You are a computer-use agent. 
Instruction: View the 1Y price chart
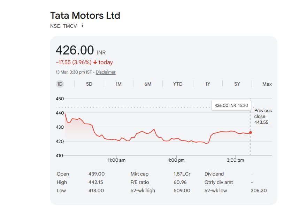[x=208, y=84]
